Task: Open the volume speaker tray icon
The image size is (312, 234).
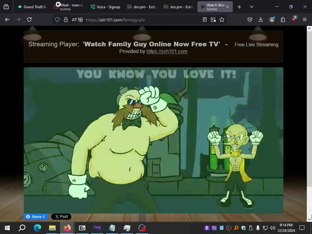Action: point(273,228)
